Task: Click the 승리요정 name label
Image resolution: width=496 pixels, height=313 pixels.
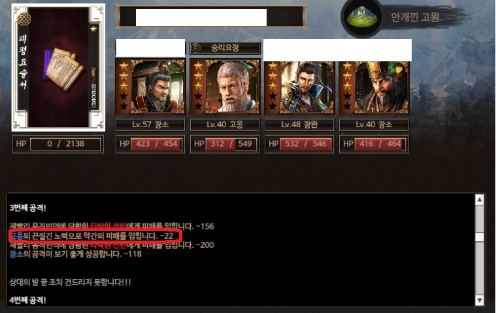Action: coord(225,48)
